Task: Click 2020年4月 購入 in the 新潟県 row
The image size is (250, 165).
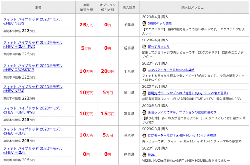Action: (155, 40)
